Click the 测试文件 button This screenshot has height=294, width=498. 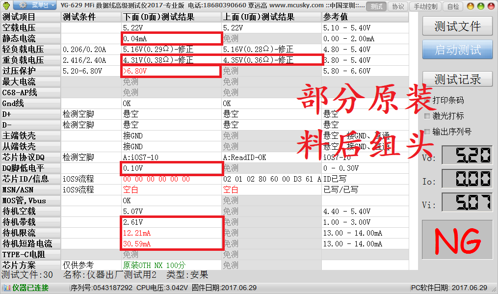click(457, 27)
